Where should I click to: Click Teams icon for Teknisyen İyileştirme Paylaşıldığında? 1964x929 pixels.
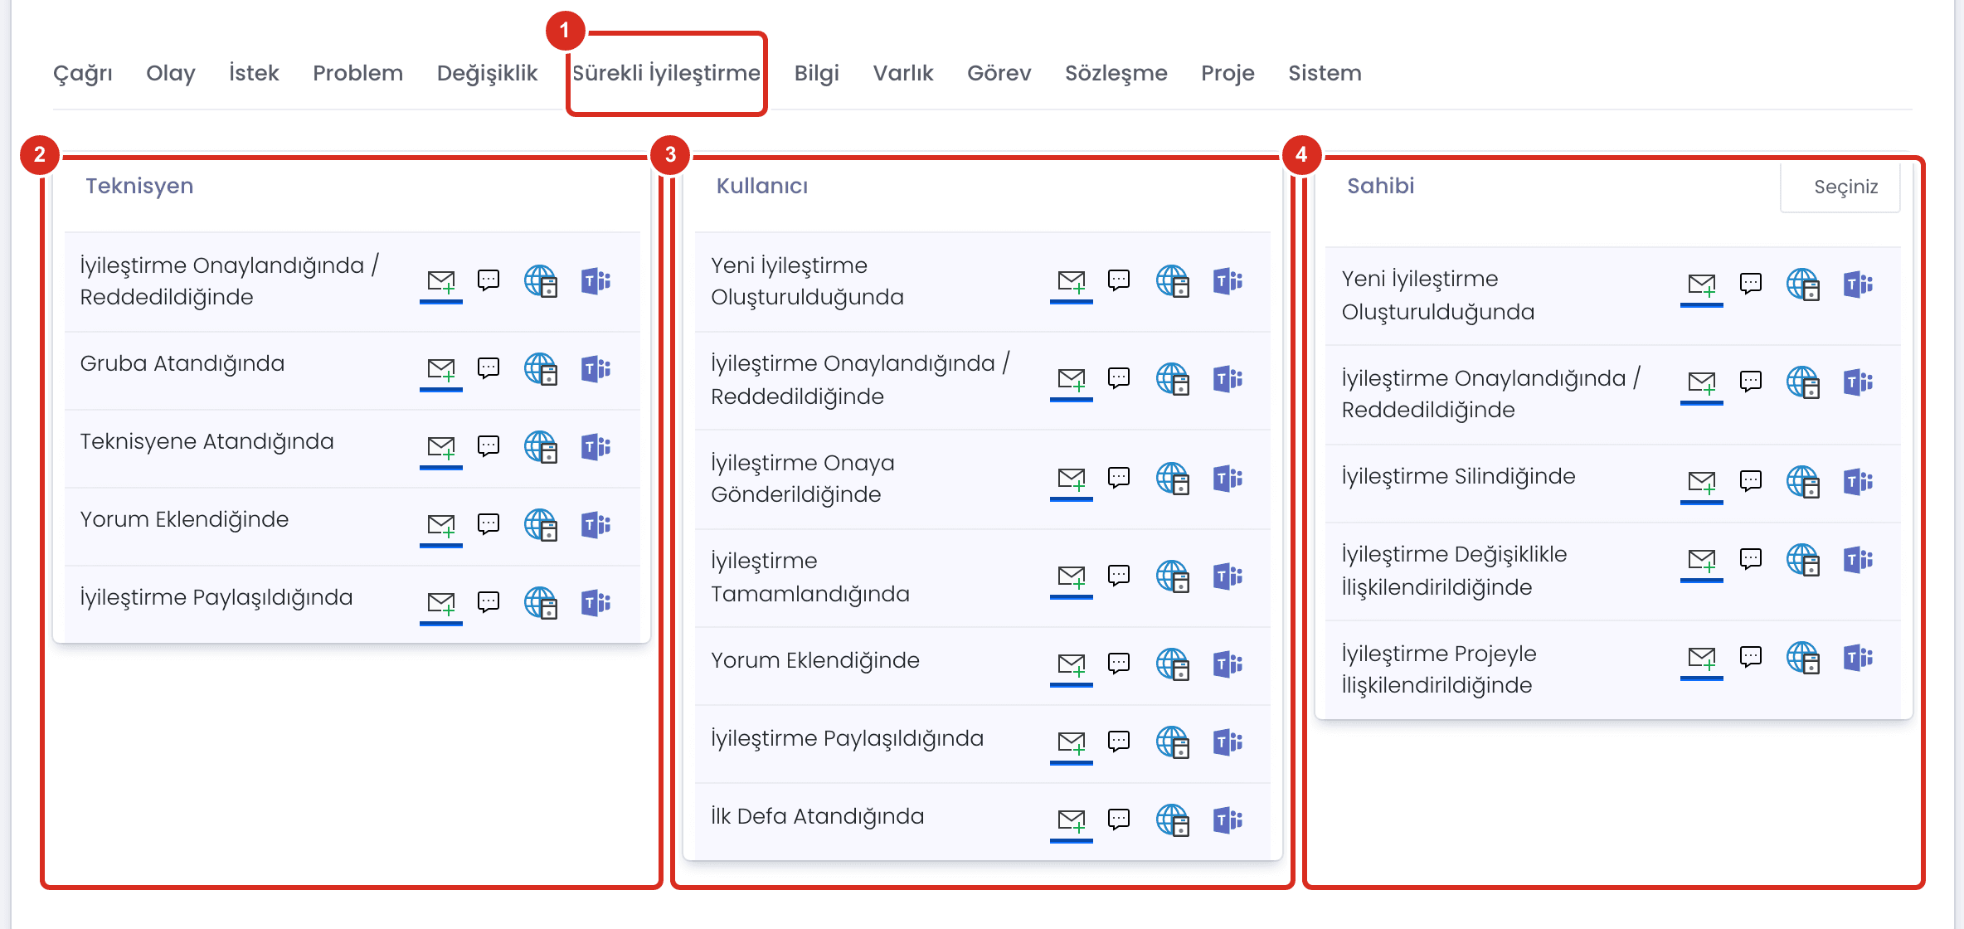596,603
